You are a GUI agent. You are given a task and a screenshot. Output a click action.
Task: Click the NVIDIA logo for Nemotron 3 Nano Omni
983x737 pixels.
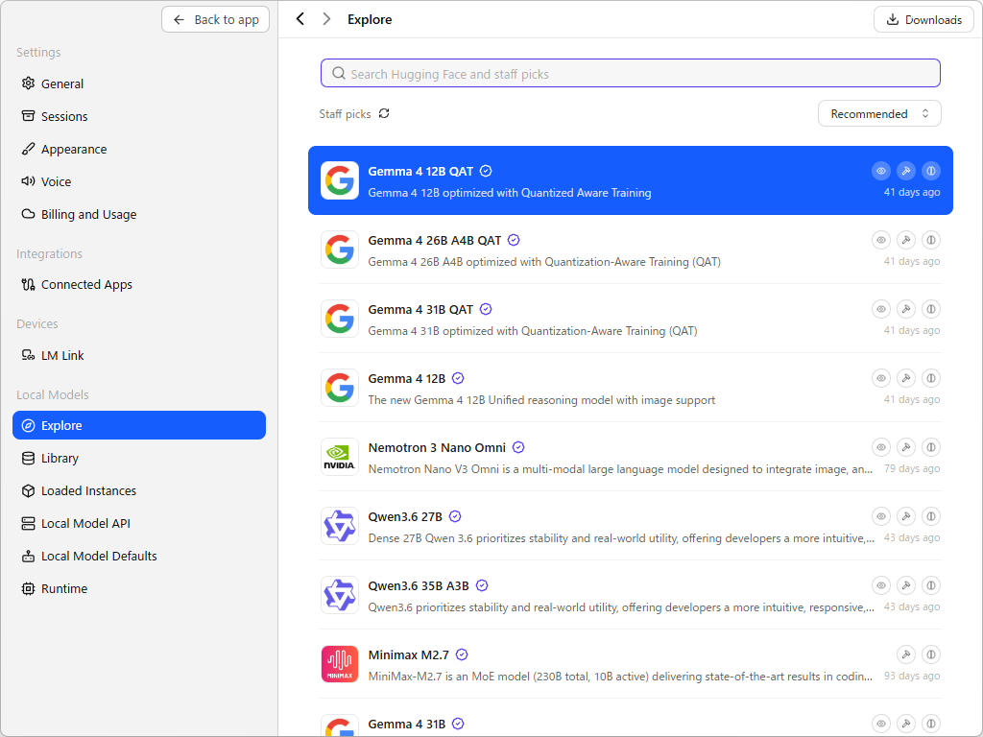[340, 457]
